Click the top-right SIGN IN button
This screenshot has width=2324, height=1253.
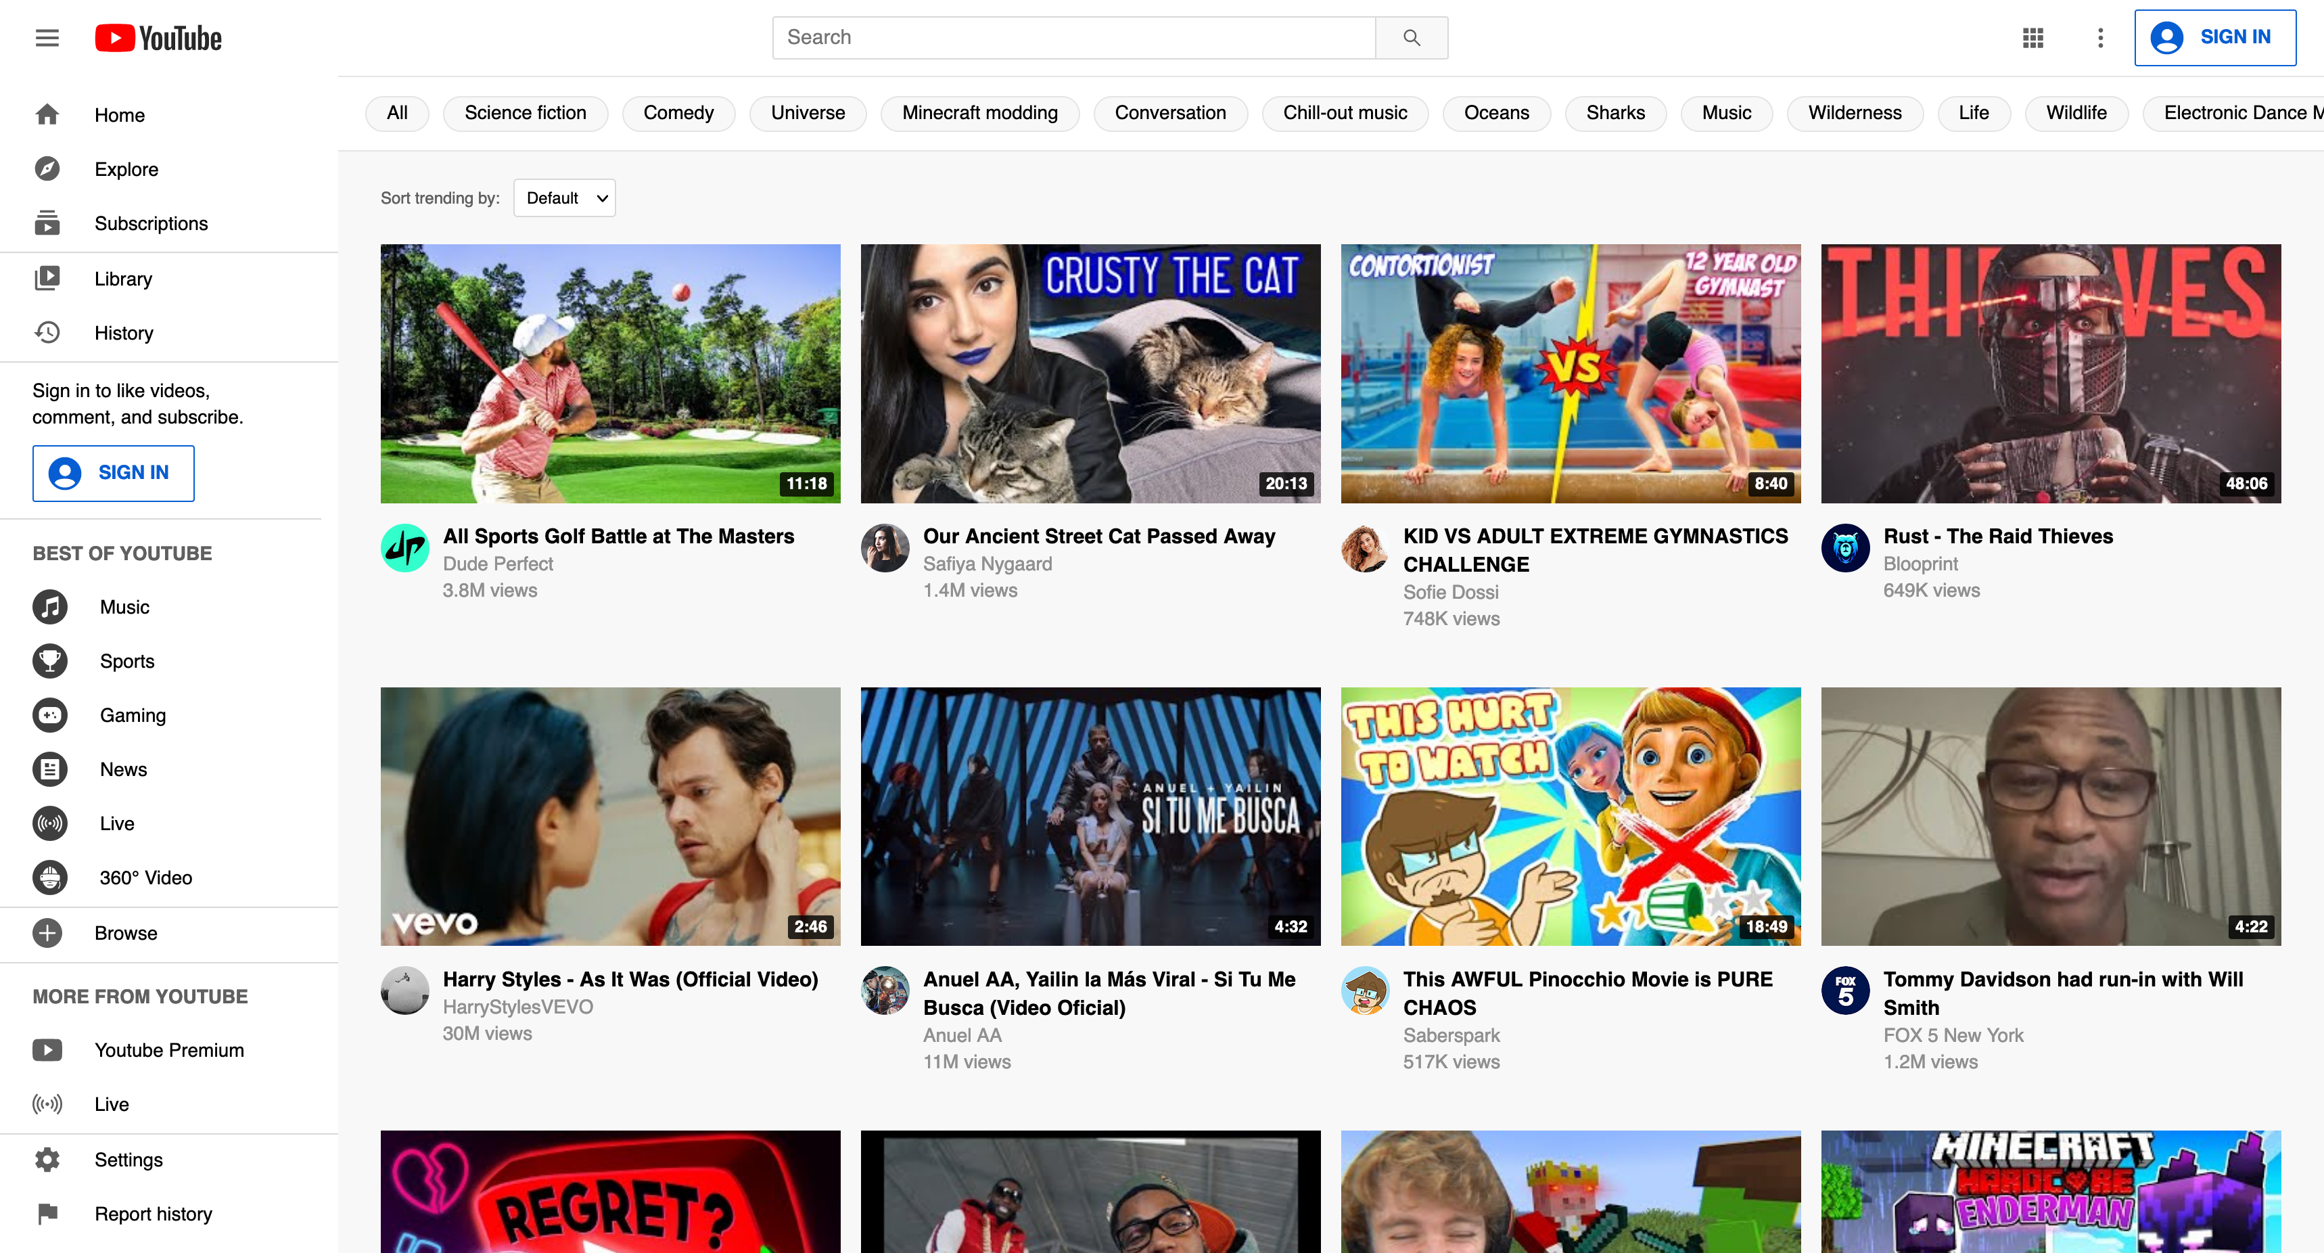(2215, 38)
